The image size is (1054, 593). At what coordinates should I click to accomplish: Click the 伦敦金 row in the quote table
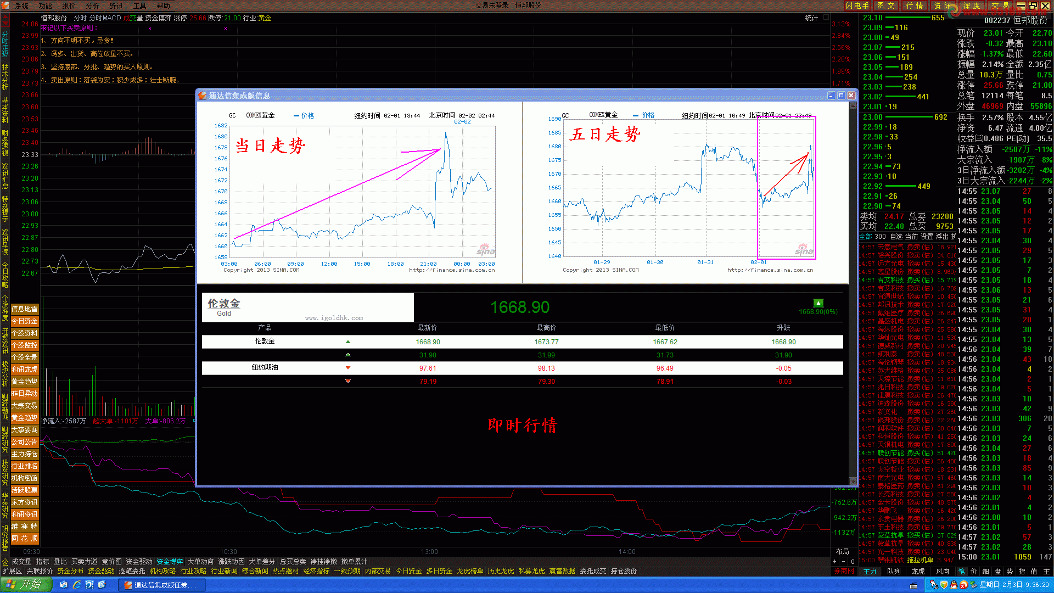point(522,342)
